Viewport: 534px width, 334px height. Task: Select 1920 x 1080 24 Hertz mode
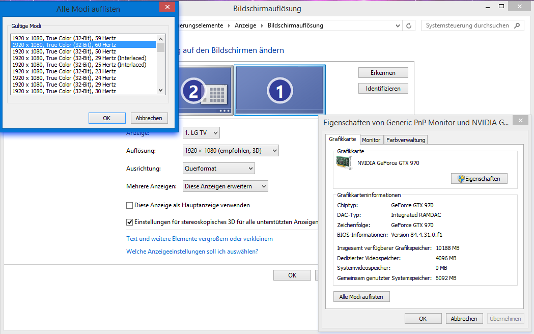pyautogui.click(x=83, y=78)
